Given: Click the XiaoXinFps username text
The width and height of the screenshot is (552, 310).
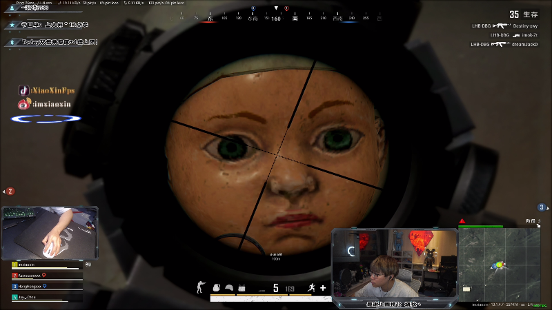Looking at the screenshot, I should [53, 90].
